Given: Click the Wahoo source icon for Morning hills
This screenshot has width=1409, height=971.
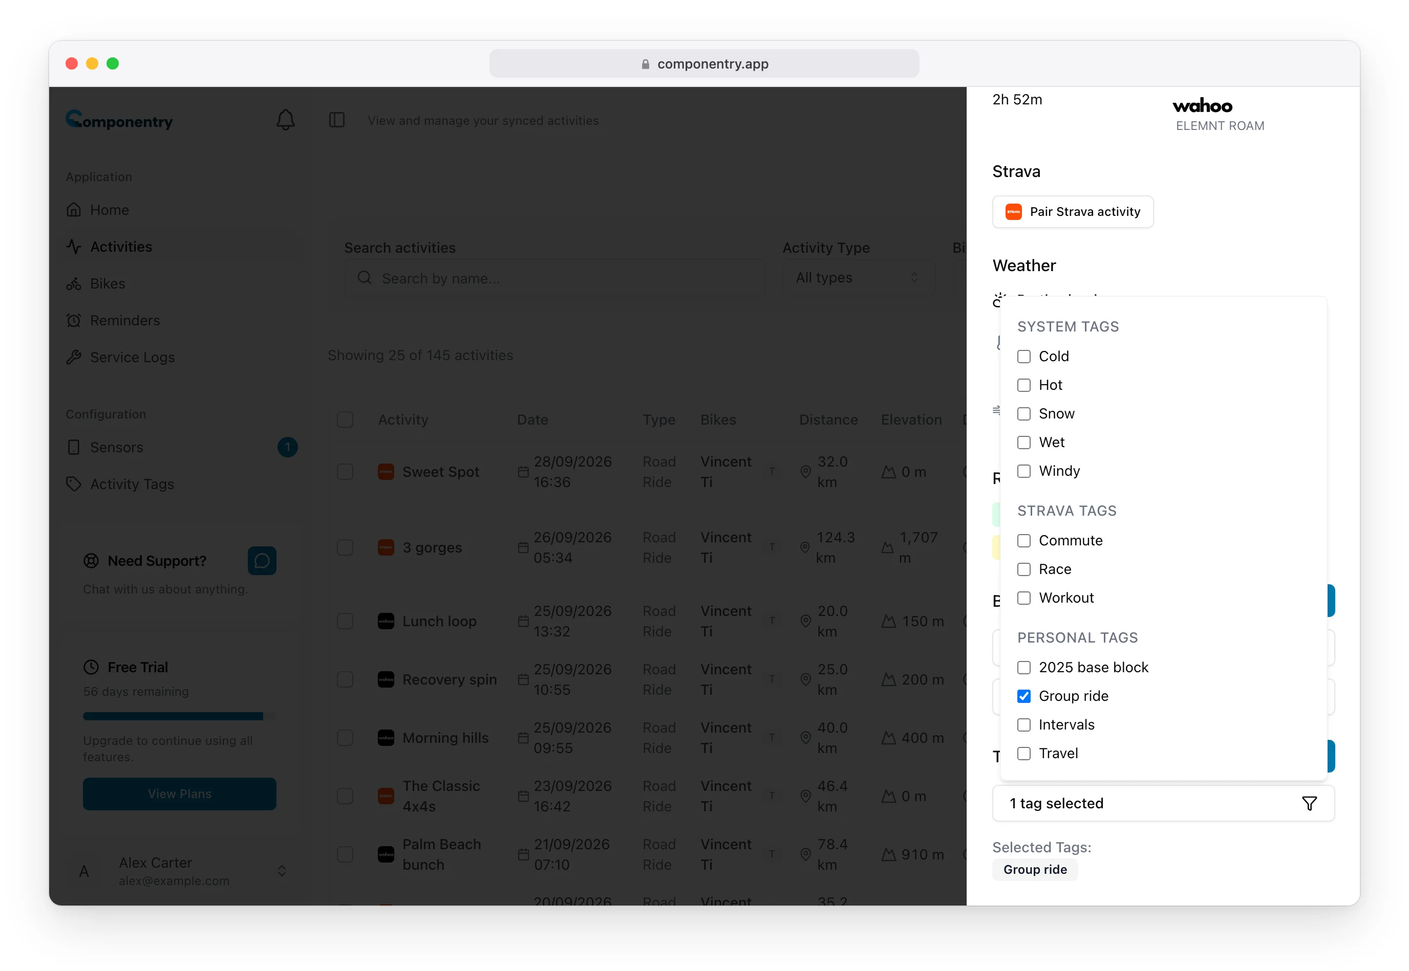Looking at the screenshot, I should (386, 737).
